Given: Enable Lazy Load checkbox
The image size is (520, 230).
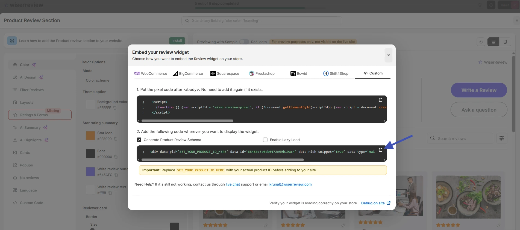Looking at the screenshot, I should [x=265, y=140].
